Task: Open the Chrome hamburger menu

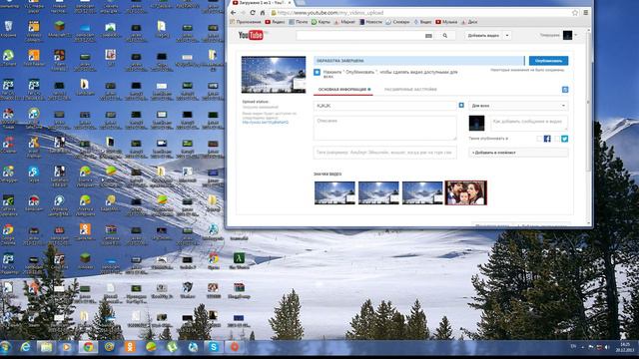Action: [586, 13]
